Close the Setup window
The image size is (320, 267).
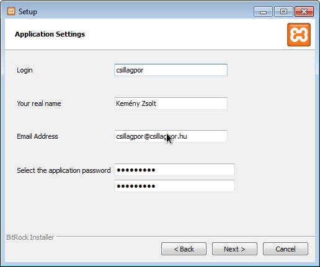pos(304,12)
